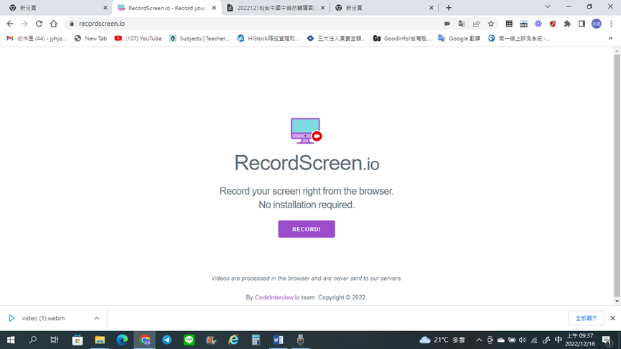
Task: Open LINE app from taskbar
Action: click(189, 340)
